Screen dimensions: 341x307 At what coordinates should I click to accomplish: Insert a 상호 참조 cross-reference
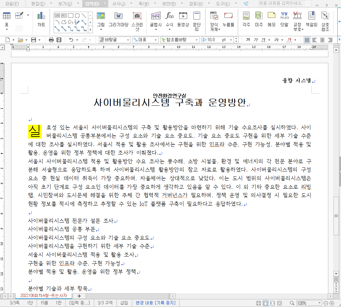pos(325,21)
